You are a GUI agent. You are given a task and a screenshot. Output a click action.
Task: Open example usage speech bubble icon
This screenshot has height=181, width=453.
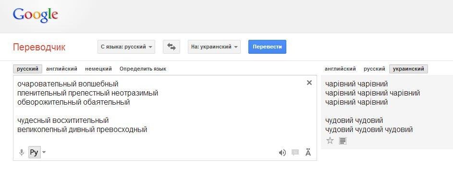295,152
